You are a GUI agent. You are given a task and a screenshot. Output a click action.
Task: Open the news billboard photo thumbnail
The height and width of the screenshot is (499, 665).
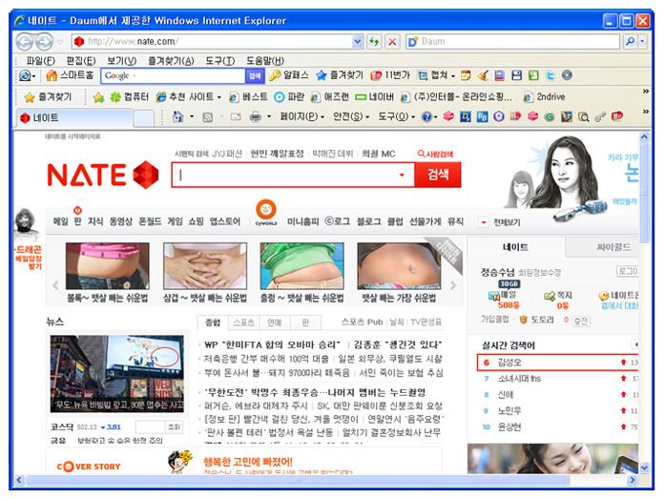tap(116, 374)
